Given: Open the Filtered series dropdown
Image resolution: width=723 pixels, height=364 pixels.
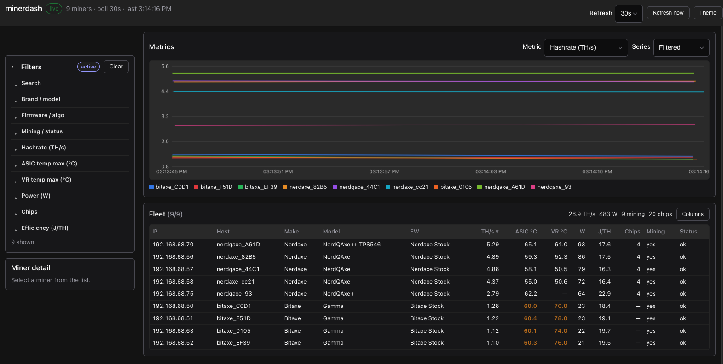Looking at the screenshot, I should click(681, 47).
